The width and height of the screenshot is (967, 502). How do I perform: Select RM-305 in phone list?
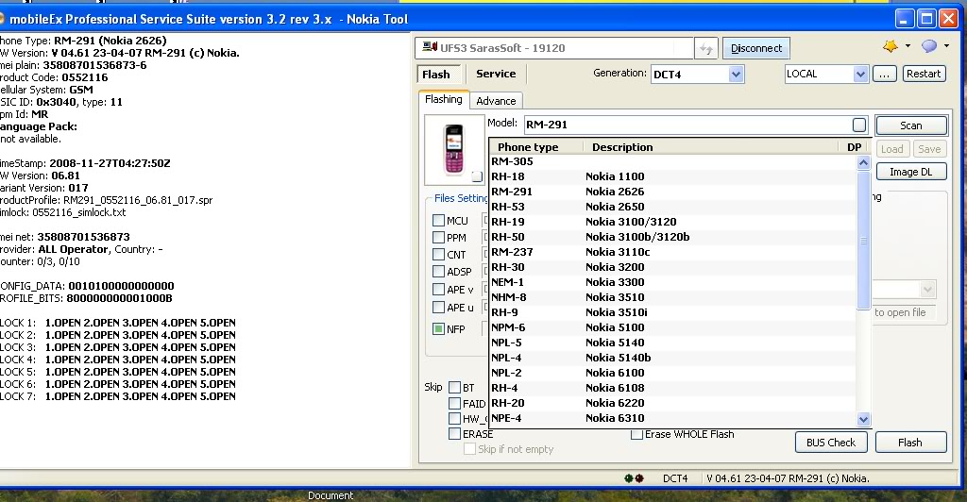672,161
